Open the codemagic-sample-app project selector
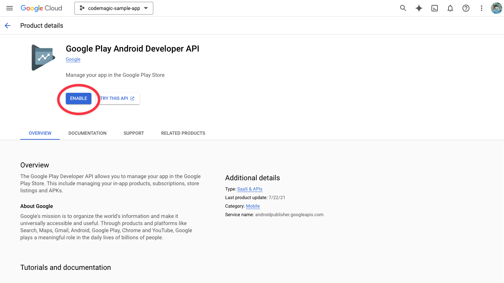 [x=114, y=8]
